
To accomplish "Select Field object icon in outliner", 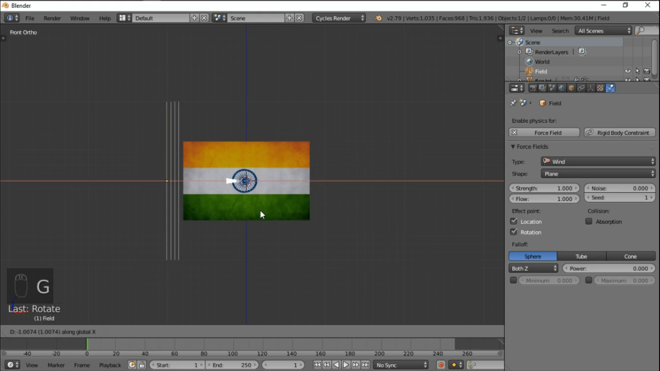I will 529,71.
